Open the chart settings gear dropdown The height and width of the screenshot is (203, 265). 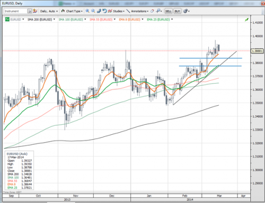click(186, 11)
